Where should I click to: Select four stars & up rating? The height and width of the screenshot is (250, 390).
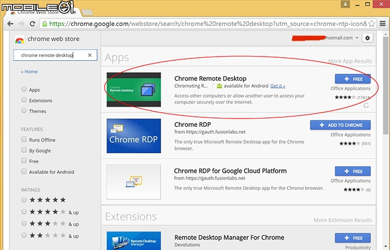pos(24,212)
